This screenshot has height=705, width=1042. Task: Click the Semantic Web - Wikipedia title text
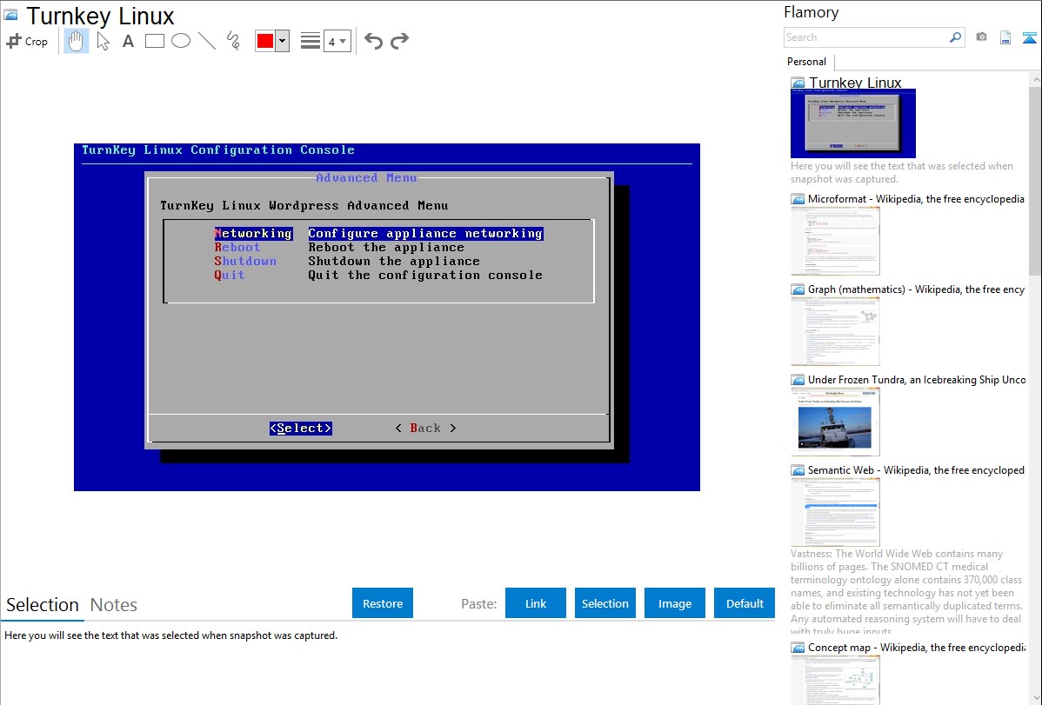[x=916, y=469]
